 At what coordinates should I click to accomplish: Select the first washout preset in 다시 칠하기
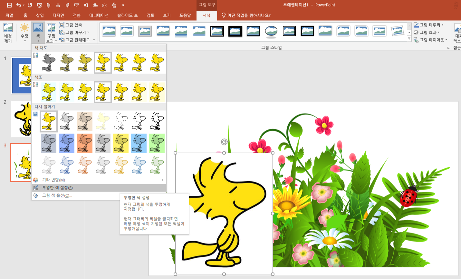click(x=102, y=121)
